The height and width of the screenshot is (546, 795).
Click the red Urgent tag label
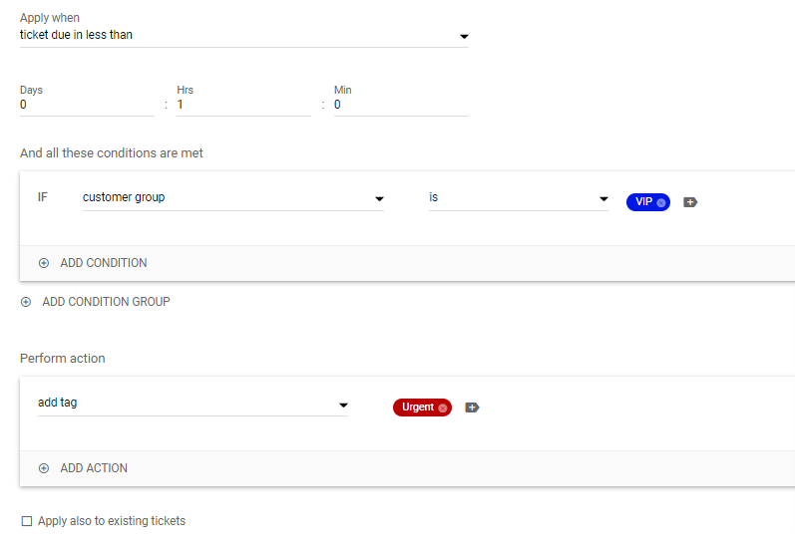[x=418, y=408]
